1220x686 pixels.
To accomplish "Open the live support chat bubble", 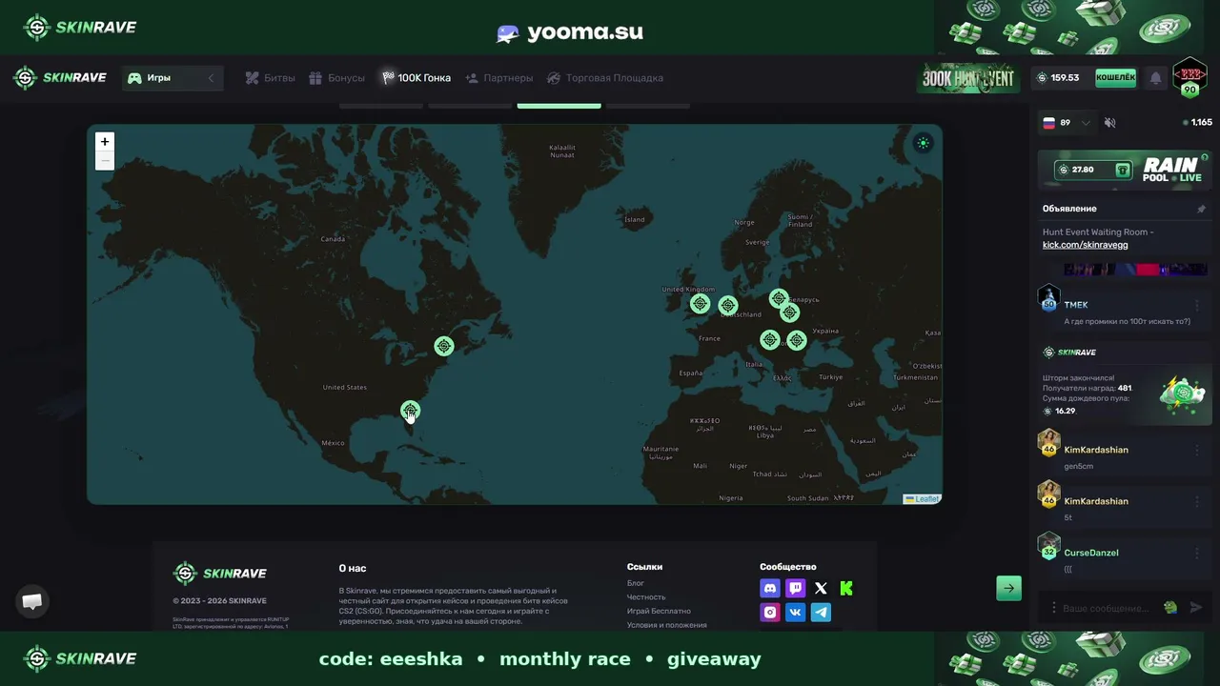I will (x=32, y=601).
